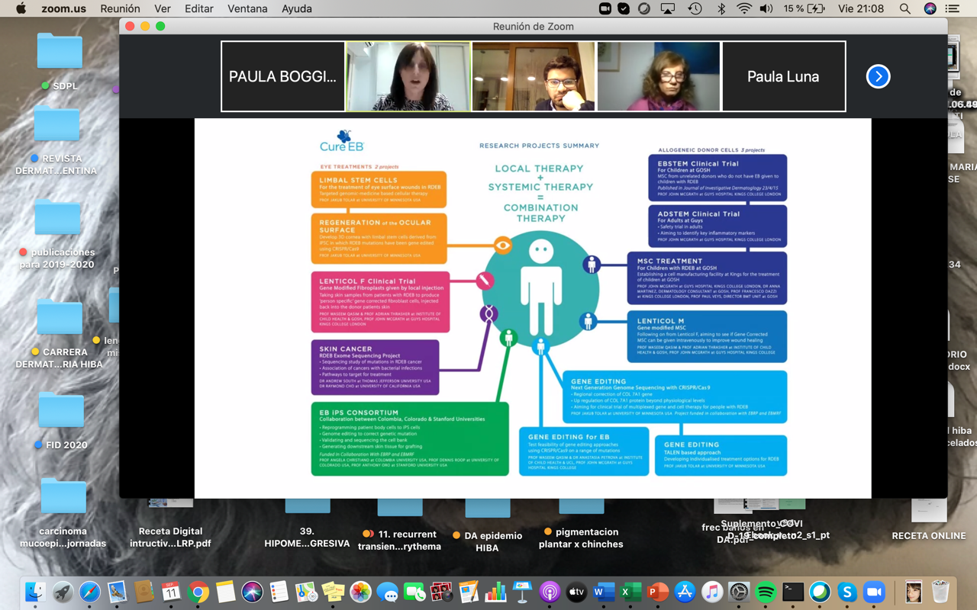Open the Reunión menu
The image size is (977, 610).
[x=120, y=9]
